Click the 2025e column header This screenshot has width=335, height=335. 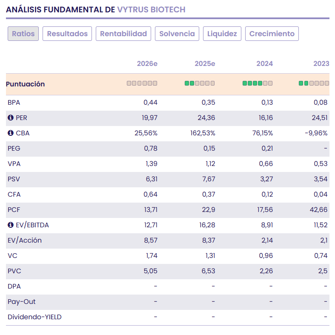[x=205, y=64]
